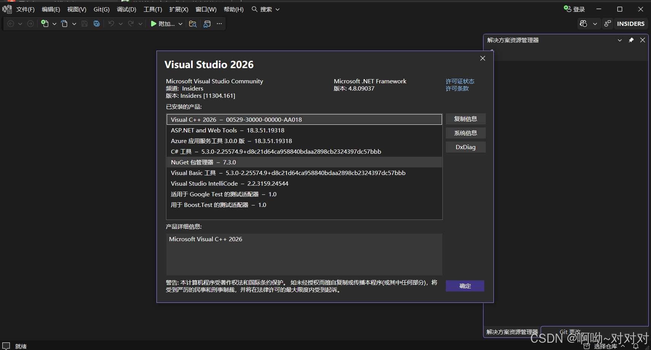Open the 帮助(H) menu
Viewport: 651px width, 350px height.
(234, 9)
